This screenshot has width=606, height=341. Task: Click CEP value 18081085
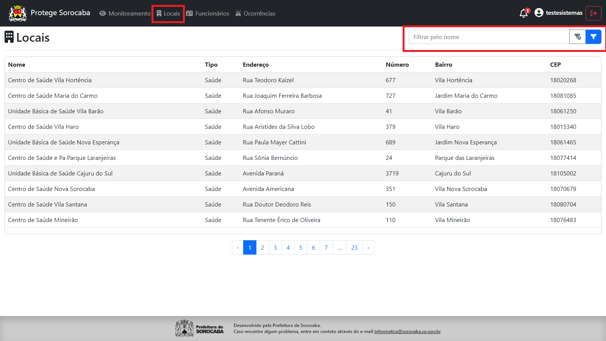pos(563,95)
